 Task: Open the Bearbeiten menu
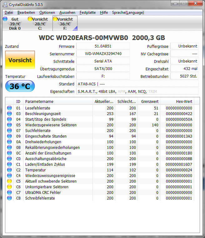point(26,13)
